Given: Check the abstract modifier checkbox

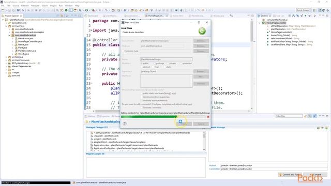Looking at the screenshot, I should pyautogui.click(x=142, y=67).
